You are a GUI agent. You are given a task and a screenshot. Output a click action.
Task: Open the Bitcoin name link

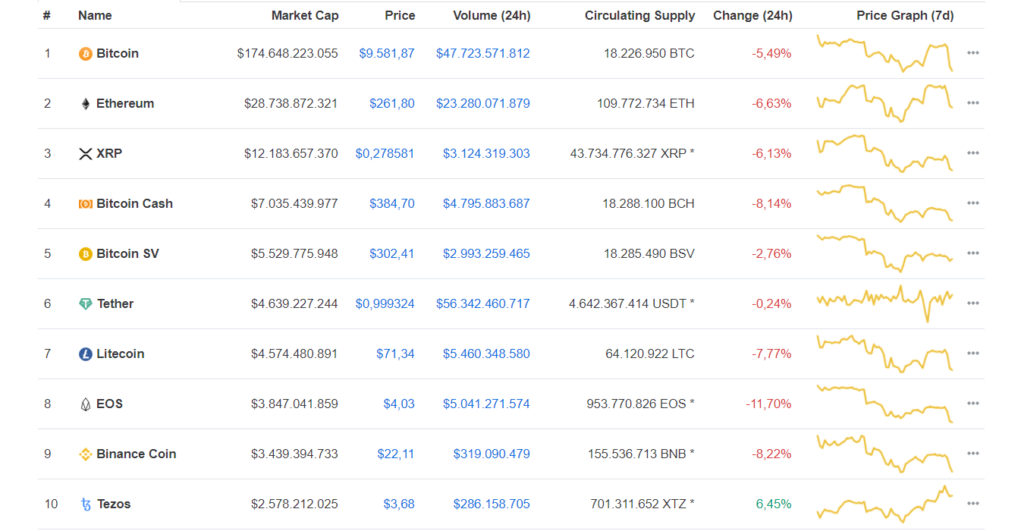pyautogui.click(x=118, y=53)
